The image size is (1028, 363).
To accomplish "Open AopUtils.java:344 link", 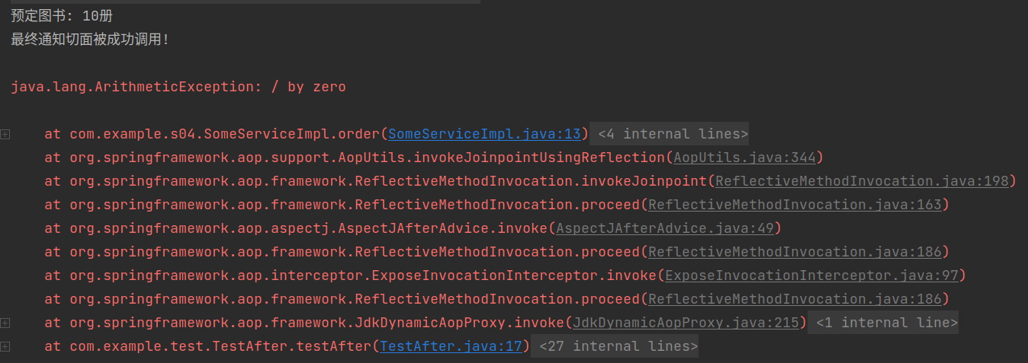I will pos(744,158).
